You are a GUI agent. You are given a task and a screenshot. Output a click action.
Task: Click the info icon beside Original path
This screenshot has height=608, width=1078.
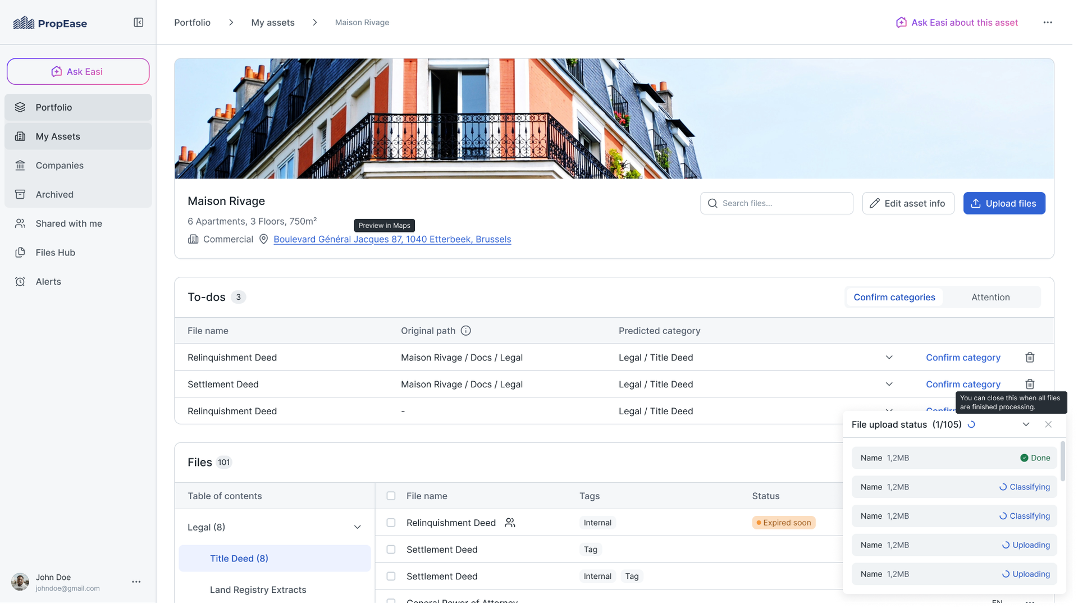tap(465, 331)
